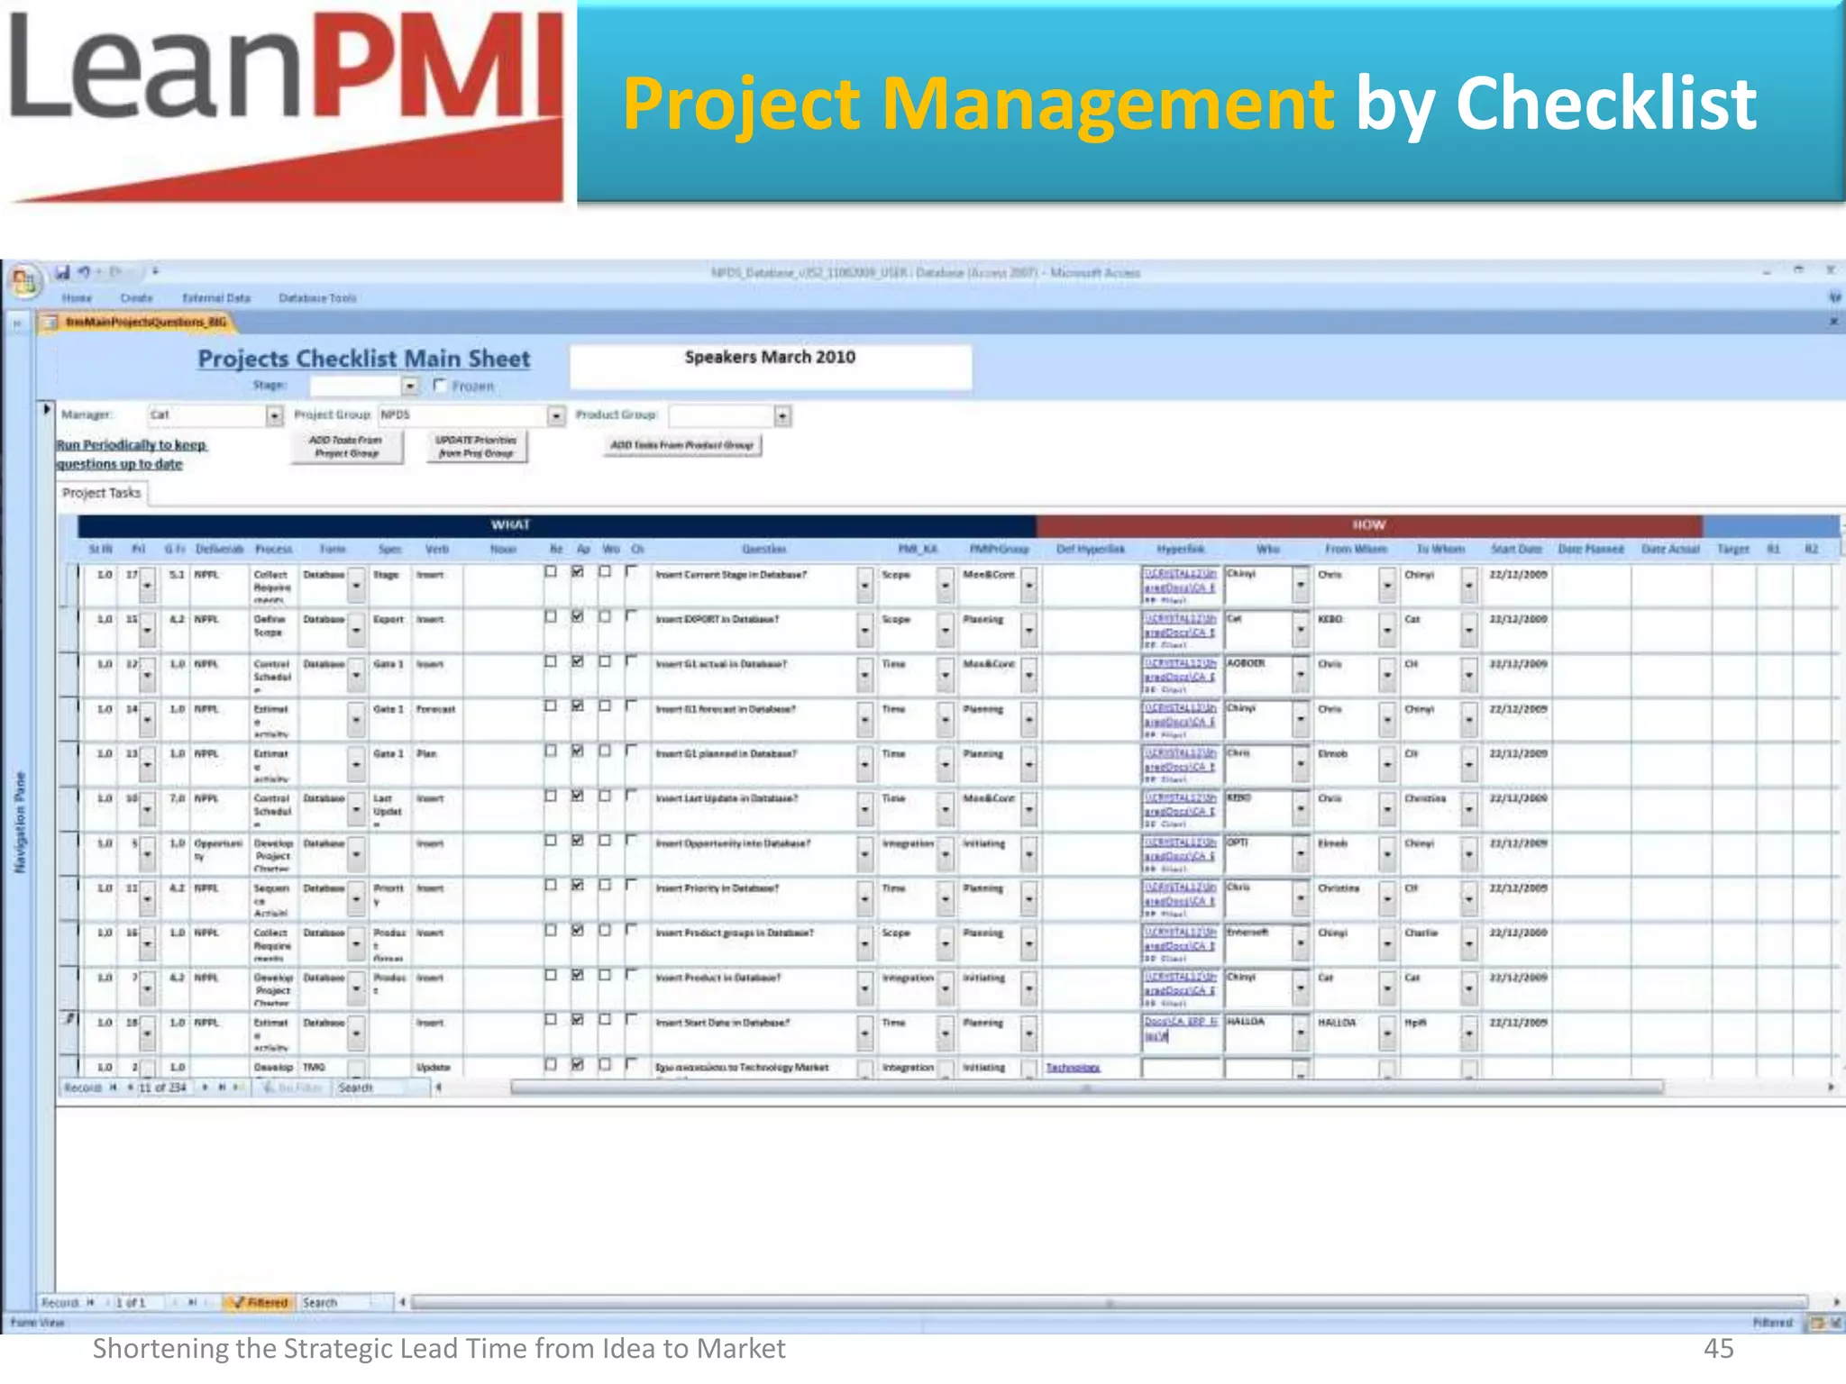This screenshot has height=1384, width=1846.
Task: Click ADD Tasks From Project Group button
Action: (x=346, y=447)
